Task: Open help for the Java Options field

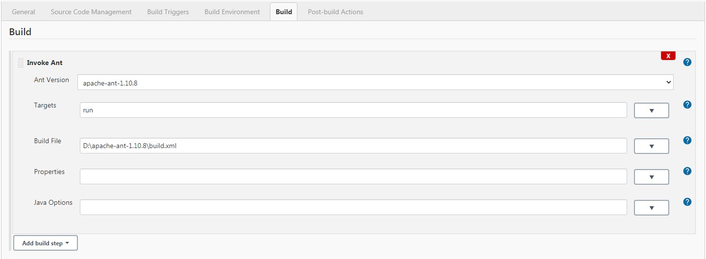Action: (x=687, y=202)
